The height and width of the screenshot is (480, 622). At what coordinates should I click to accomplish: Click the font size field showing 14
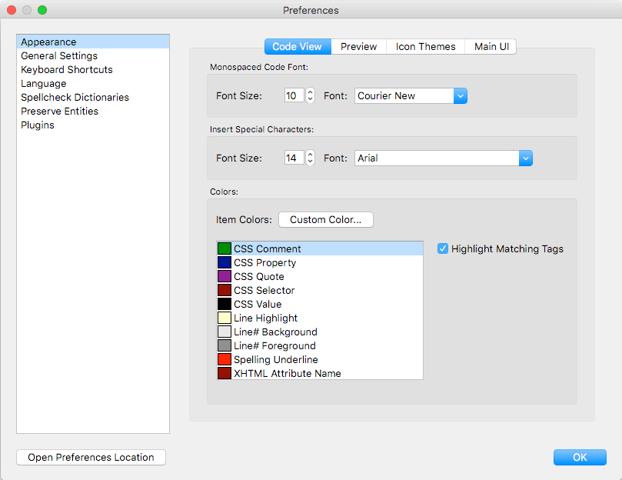[x=294, y=158]
